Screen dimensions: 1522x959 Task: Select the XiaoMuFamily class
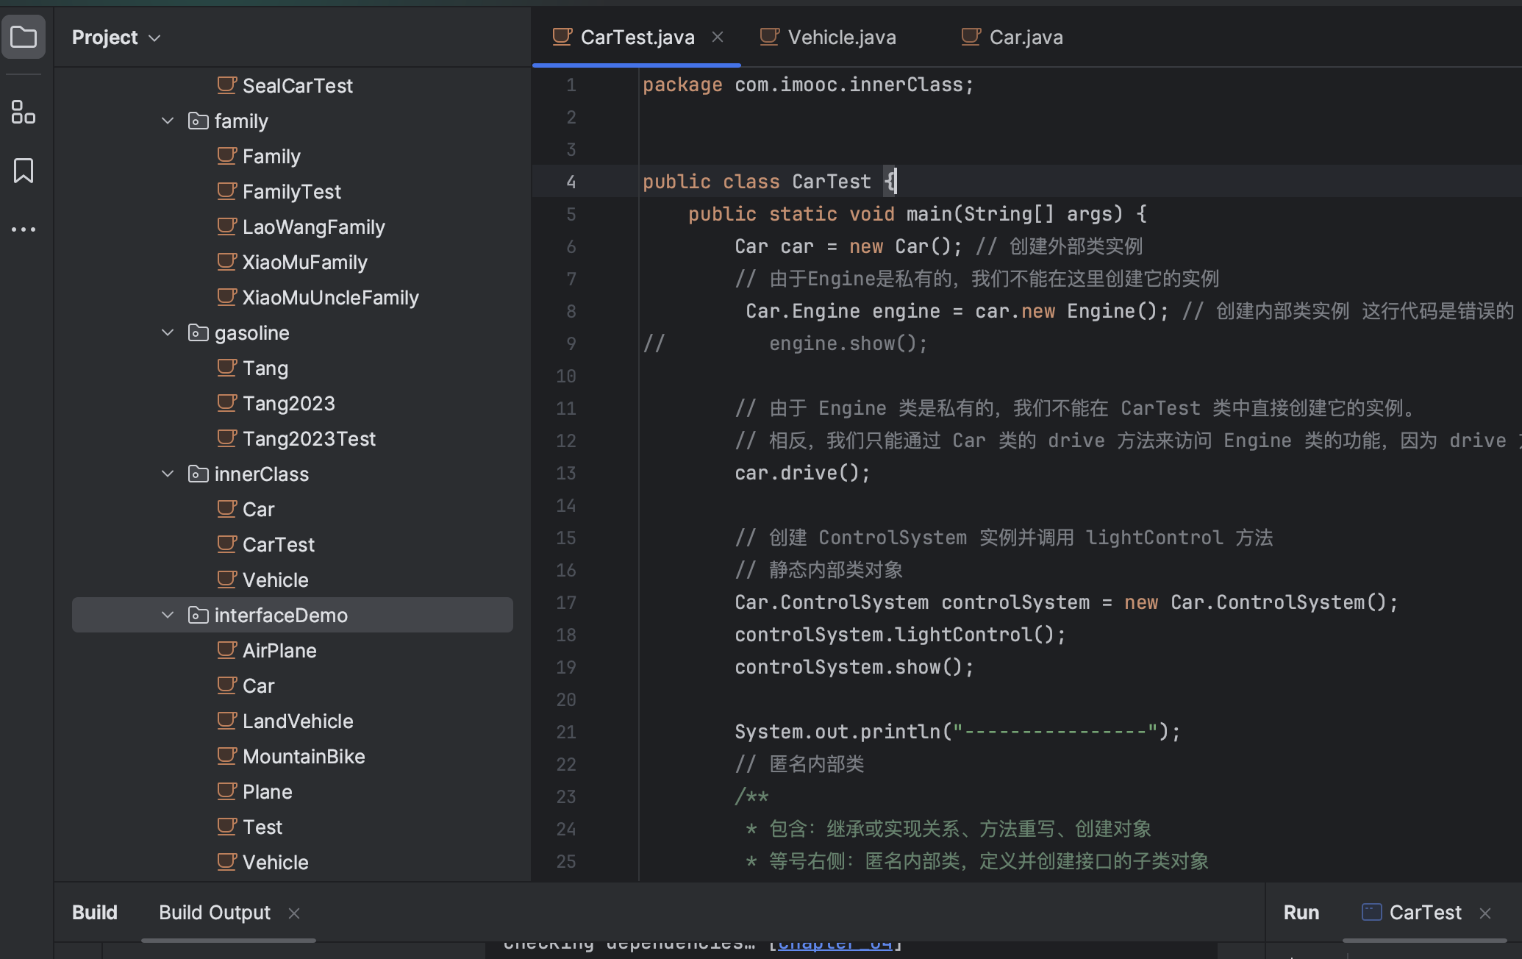point(305,262)
